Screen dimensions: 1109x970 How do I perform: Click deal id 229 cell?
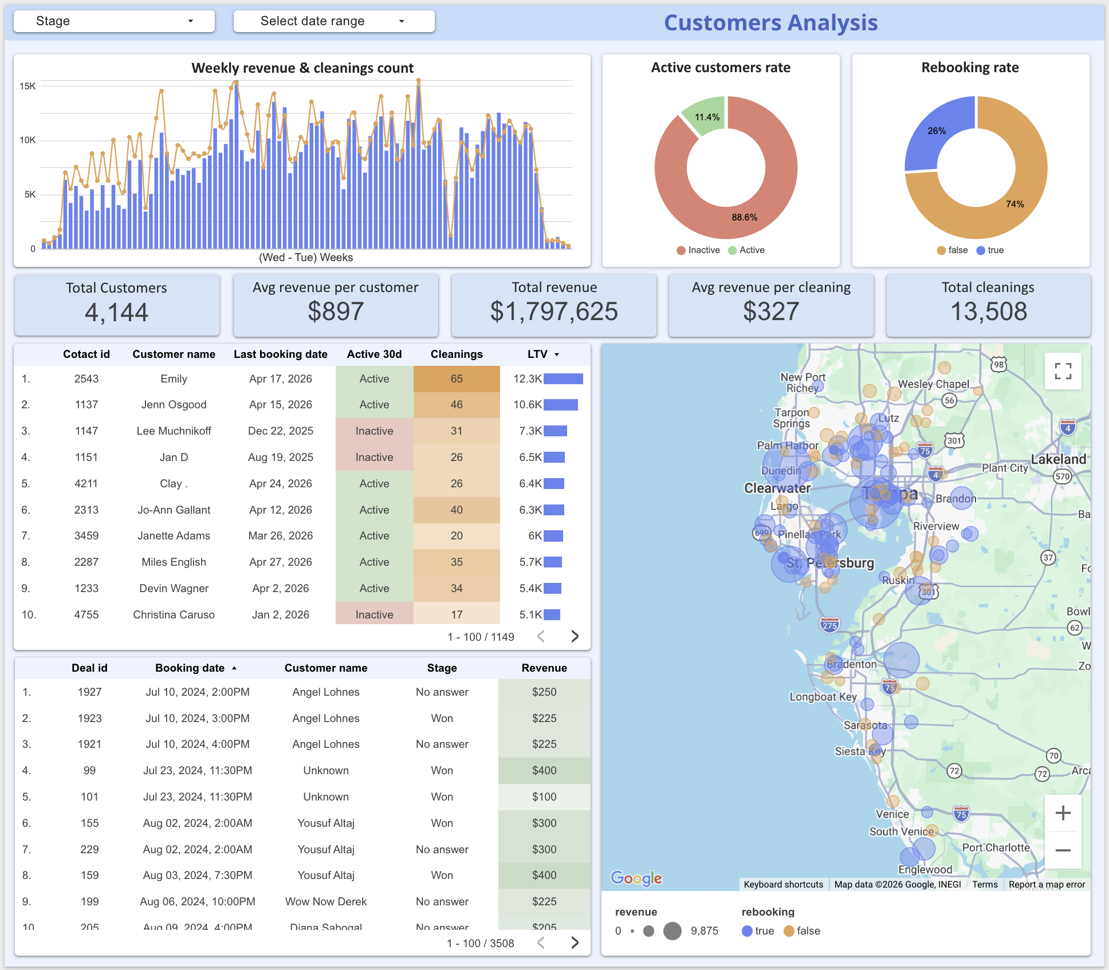(x=89, y=850)
